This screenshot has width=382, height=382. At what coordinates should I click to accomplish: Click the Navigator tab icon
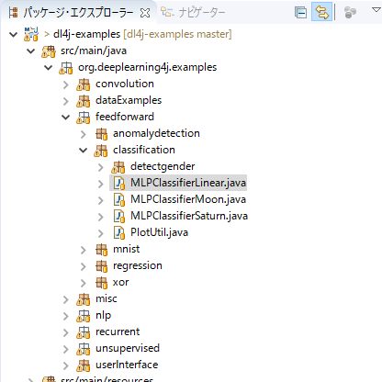[x=166, y=13]
